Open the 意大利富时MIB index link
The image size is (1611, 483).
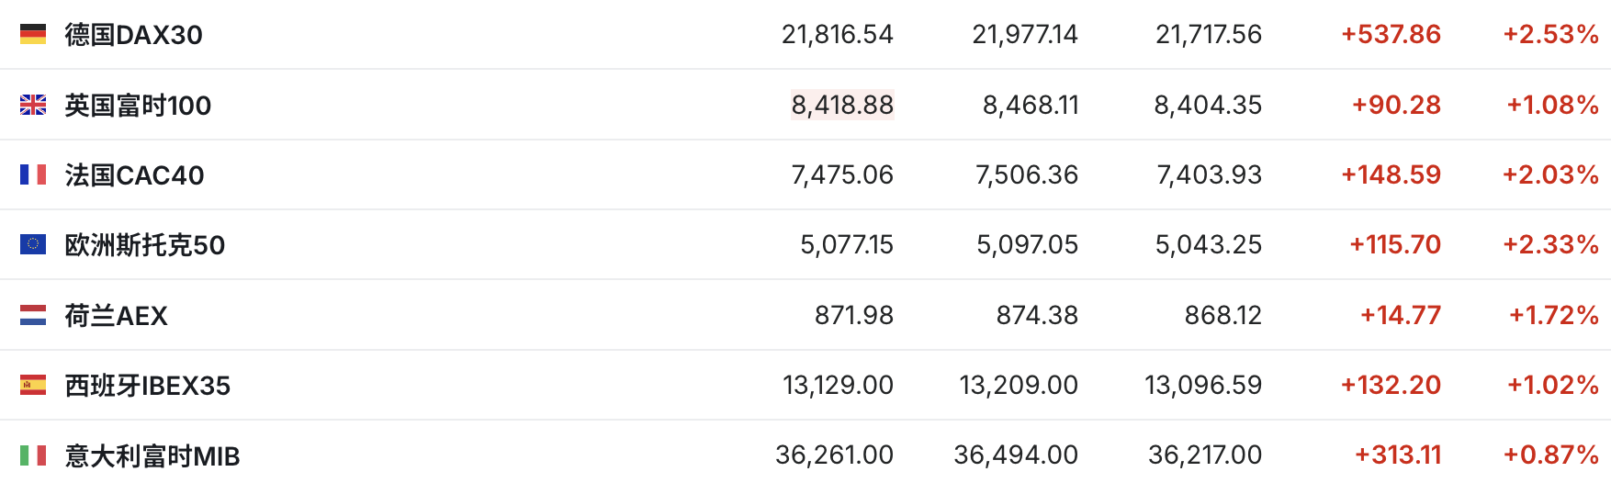tap(152, 455)
